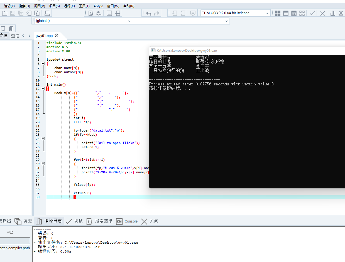The image size is (345, 262).
Task: Click the Compile and Run icon
Action: tap(294, 13)
